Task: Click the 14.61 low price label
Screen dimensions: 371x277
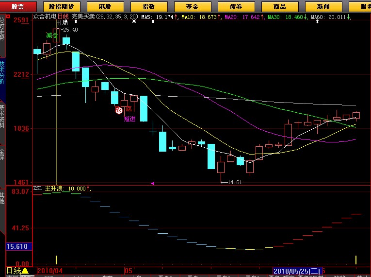Action: pyautogui.click(x=235, y=182)
